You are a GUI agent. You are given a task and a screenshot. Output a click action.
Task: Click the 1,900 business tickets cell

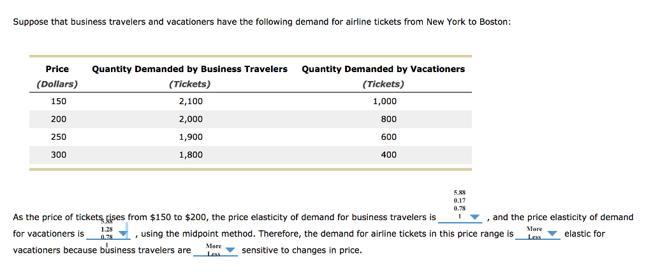click(x=191, y=137)
